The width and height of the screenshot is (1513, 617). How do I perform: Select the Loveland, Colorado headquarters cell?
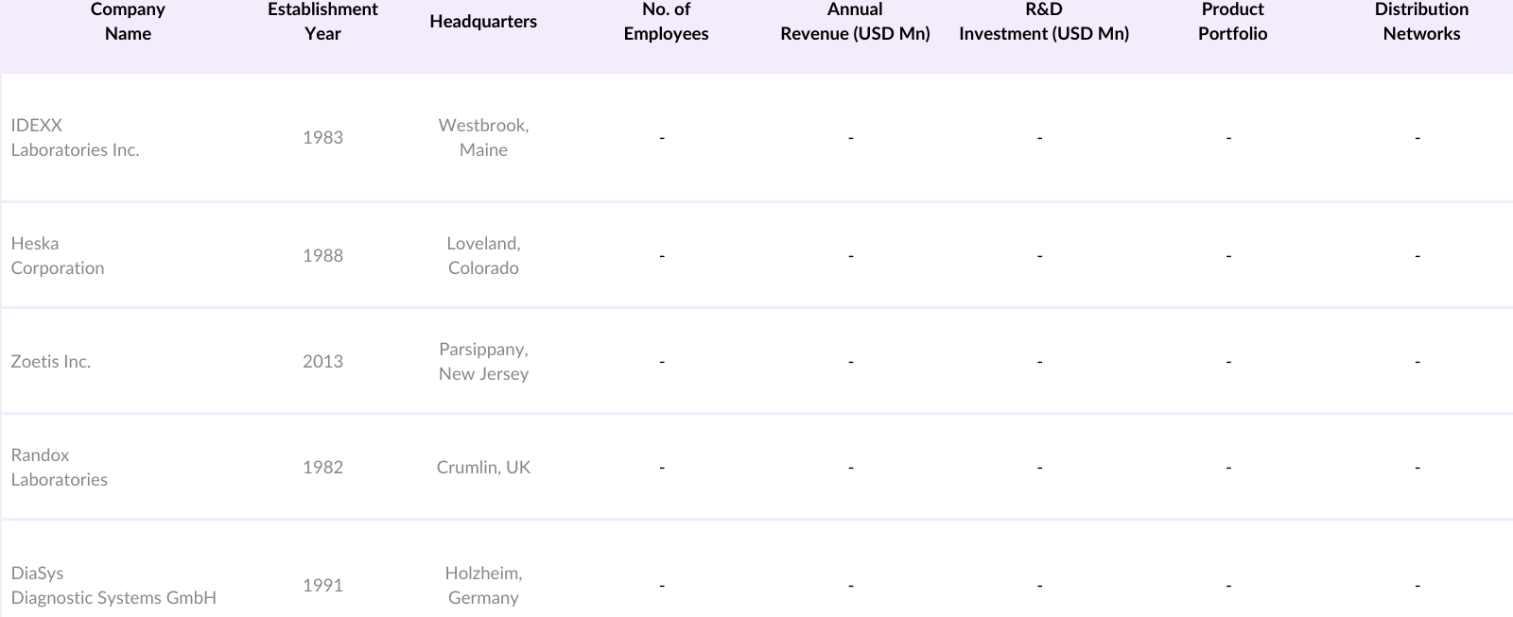point(483,256)
